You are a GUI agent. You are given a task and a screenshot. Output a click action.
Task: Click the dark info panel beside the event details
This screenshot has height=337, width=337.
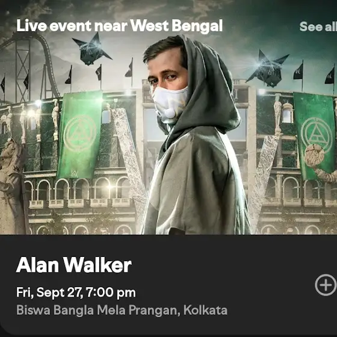168,286
